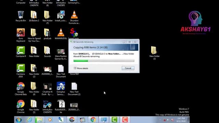Screen dimensions: 219x123
Task: Open the feather pen app in the taskbar
Action: [61, 120]
